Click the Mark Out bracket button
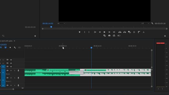 coord(89,32)
